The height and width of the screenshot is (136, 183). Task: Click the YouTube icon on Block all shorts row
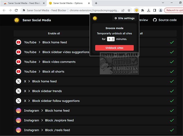click(18, 71)
